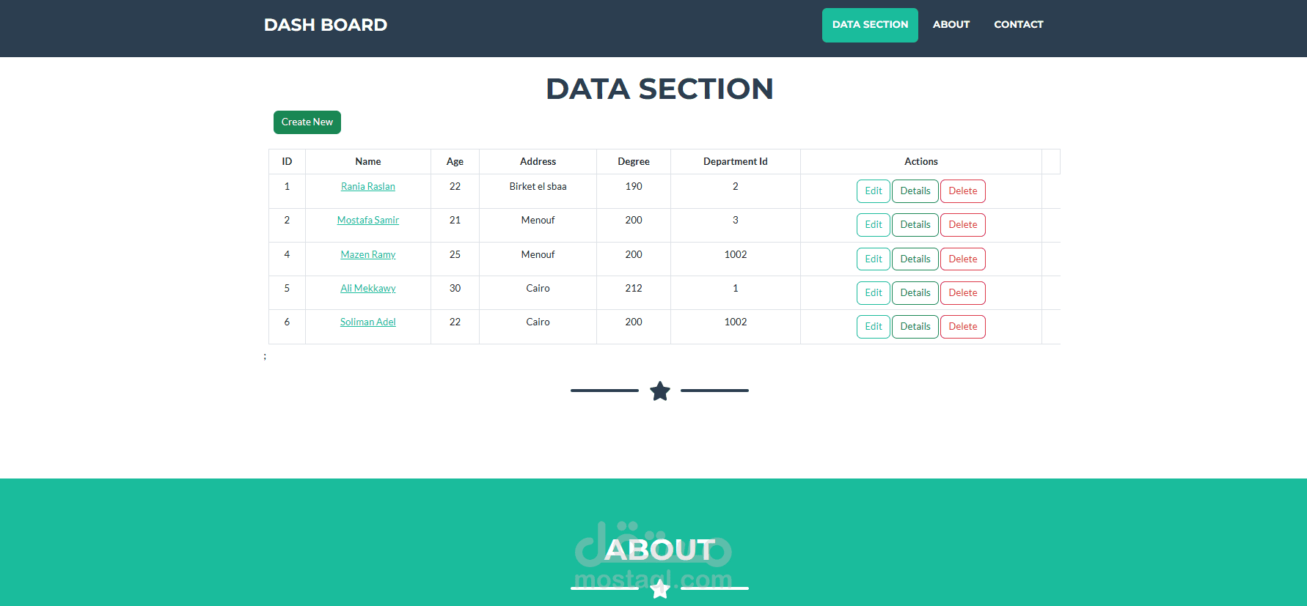Open Ali Mekkawy's name link
Screen dimensions: 1307x606
coord(368,289)
